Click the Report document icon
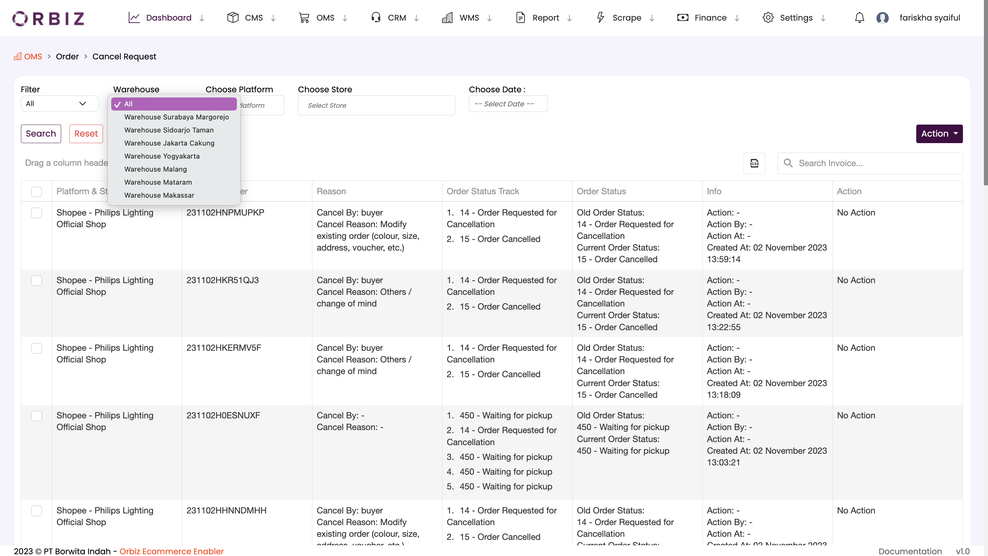Viewport: 988px width, 556px height. pos(520,18)
